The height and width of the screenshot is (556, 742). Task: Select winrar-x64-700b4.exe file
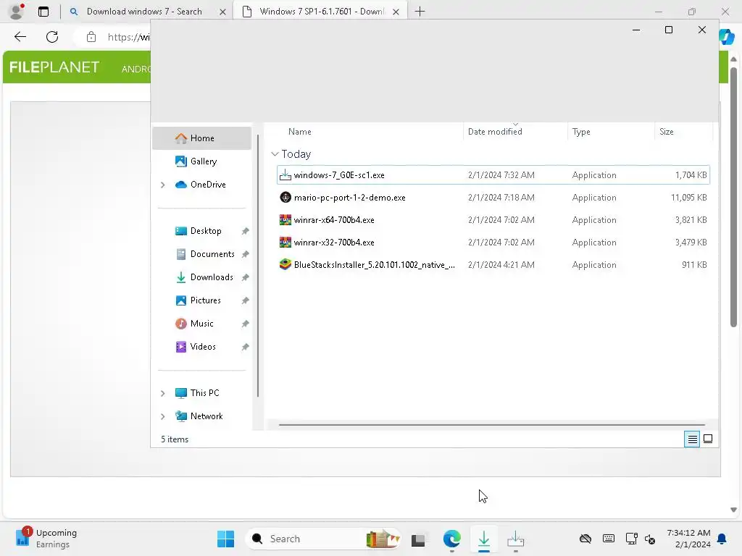click(493, 220)
